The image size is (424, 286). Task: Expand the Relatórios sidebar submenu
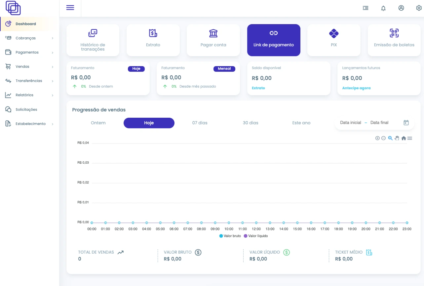24,95
